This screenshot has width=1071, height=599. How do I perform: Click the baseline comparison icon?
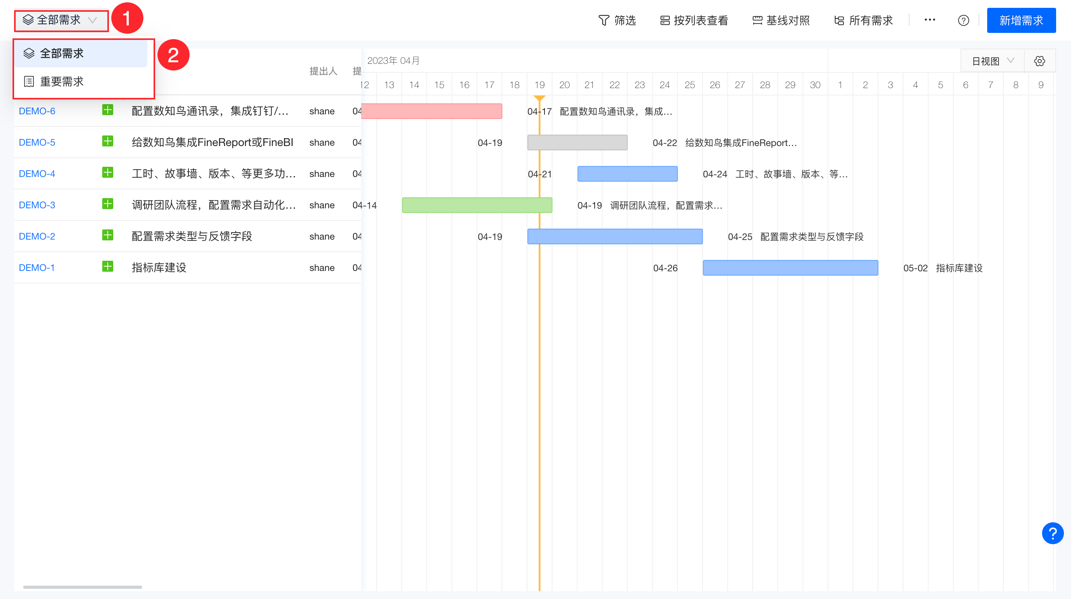point(757,20)
